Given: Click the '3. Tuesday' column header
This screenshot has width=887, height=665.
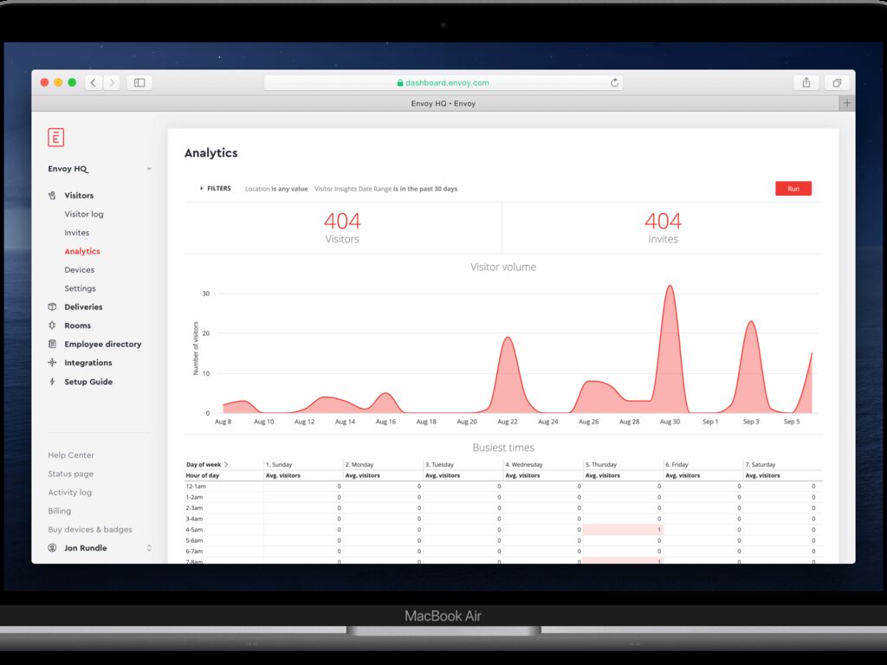Looking at the screenshot, I should [x=439, y=464].
